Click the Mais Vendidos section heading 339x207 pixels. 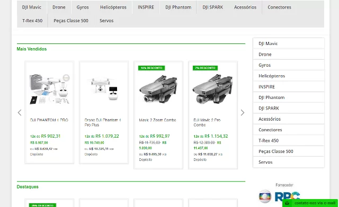pyautogui.click(x=32, y=49)
